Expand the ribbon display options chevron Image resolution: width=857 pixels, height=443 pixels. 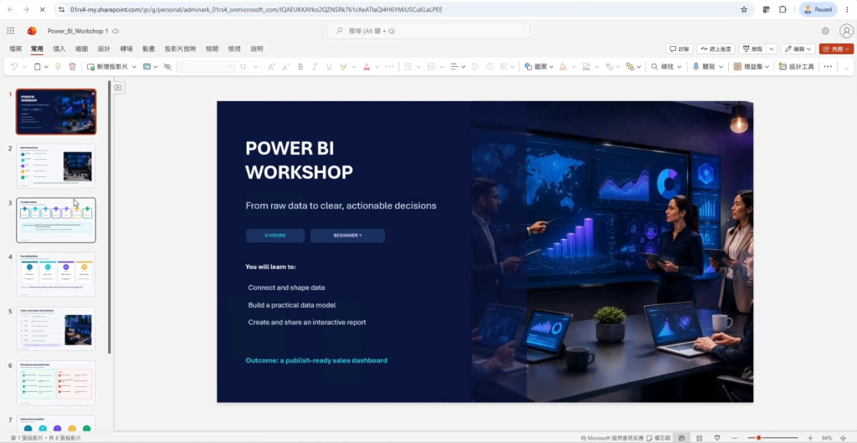click(x=847, y=67)
